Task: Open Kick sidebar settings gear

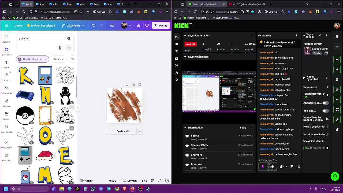Action: pos(177,80)
